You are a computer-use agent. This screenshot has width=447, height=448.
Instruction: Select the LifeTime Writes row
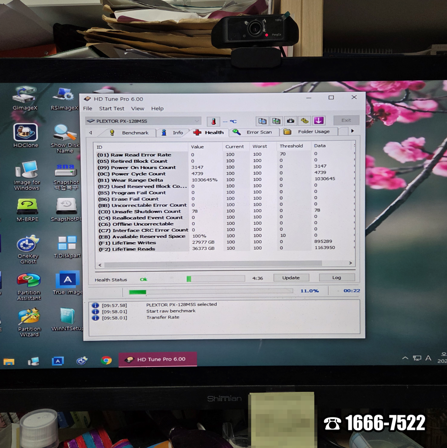225,242
